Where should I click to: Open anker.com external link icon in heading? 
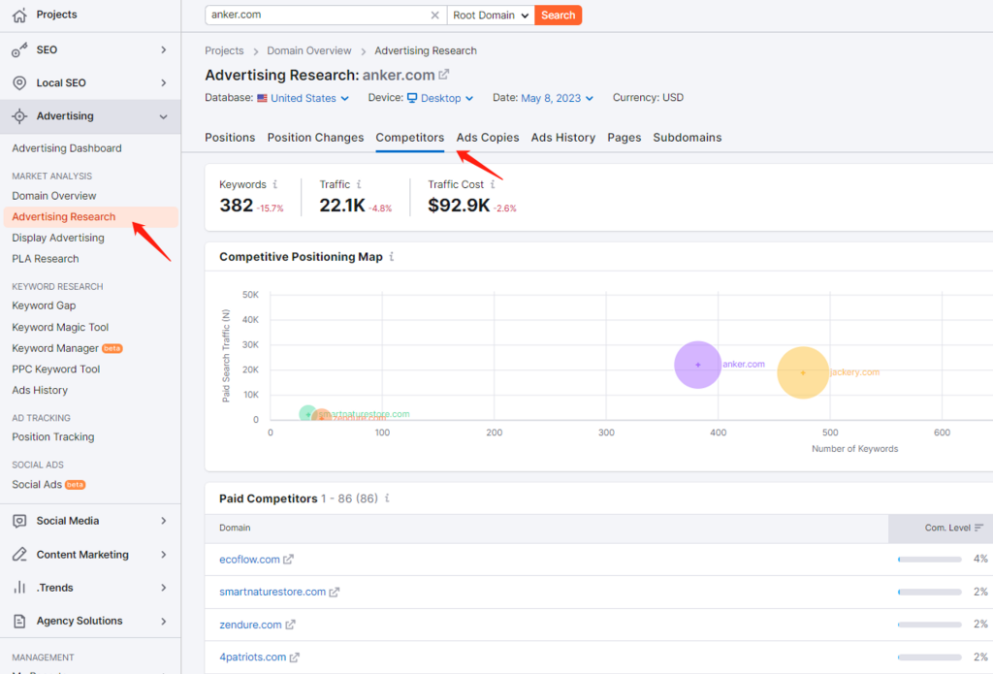[444, 74]
